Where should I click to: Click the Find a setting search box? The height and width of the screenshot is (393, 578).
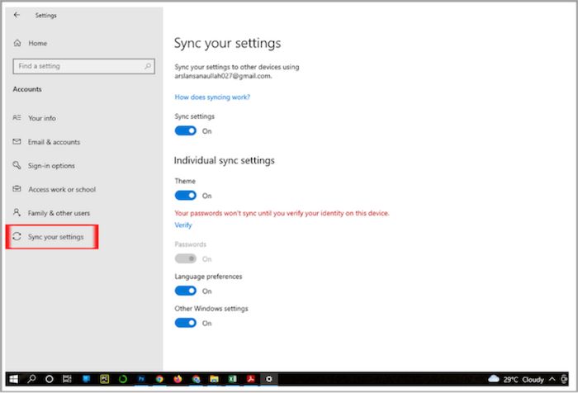pos(78,66)
